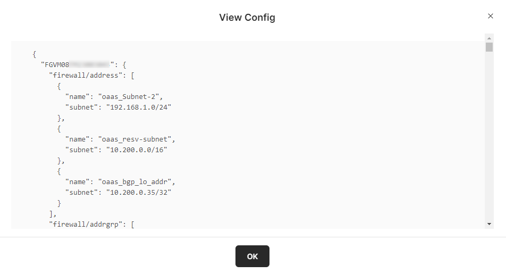Click the scrollbar up arrow
This screenshot has width=506, height=273.
pos(489,38)
